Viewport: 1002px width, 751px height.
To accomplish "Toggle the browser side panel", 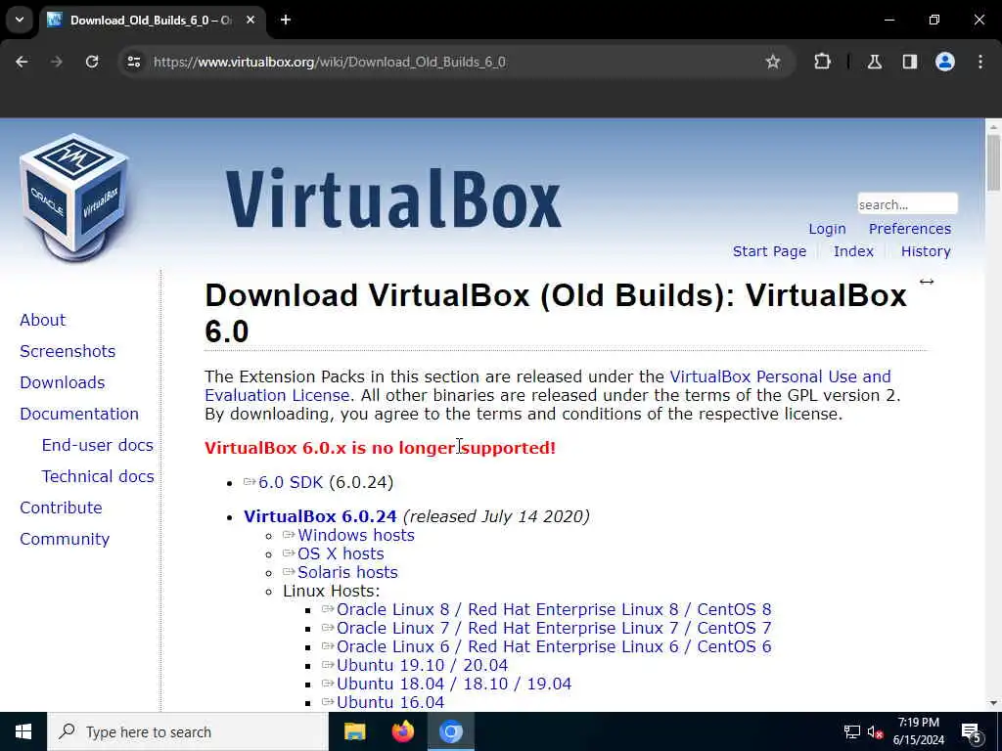I will click(x=910, y=62).
